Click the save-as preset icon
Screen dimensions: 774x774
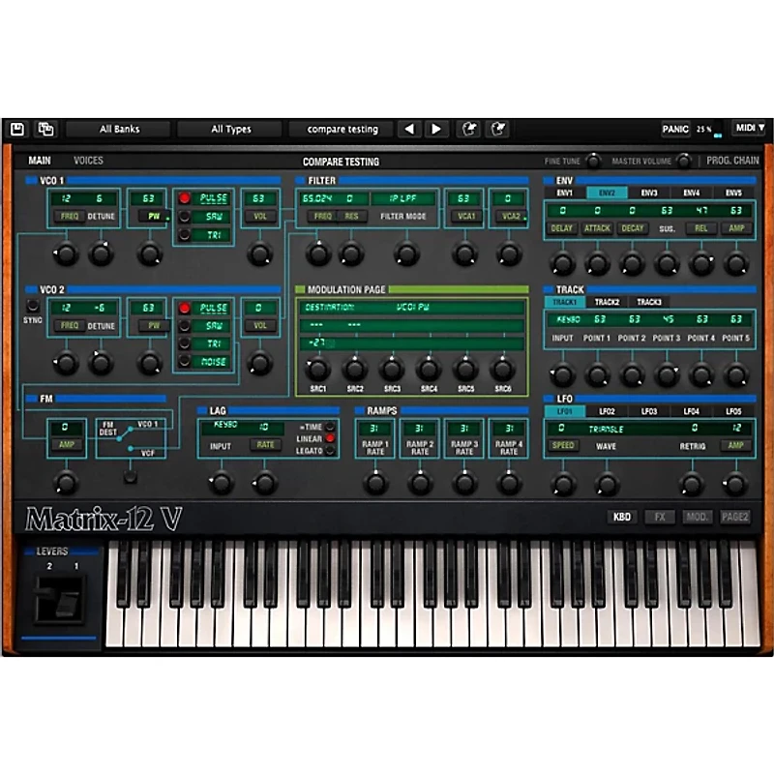[45, 129]
